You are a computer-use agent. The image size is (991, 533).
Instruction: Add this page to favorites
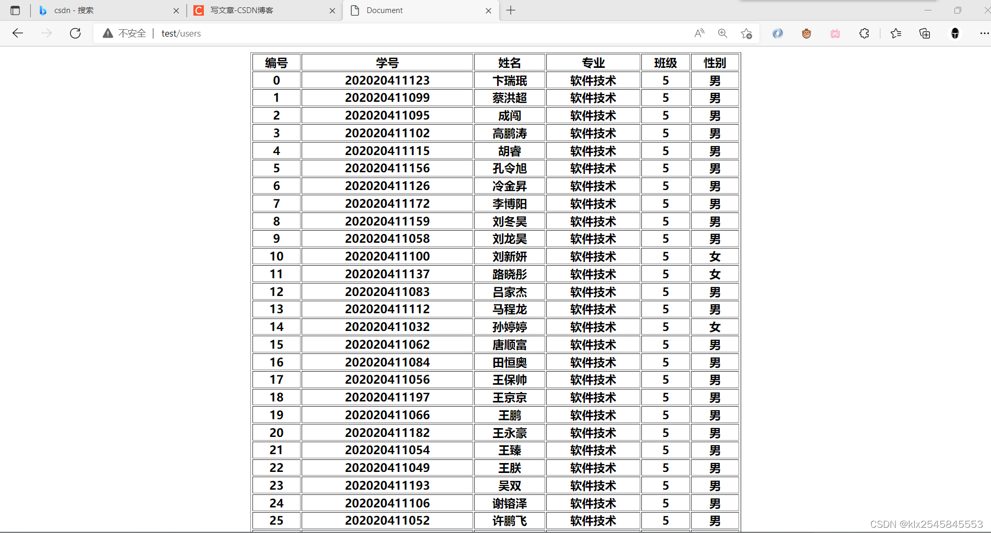pyautogui.click(x=746, y=33)
